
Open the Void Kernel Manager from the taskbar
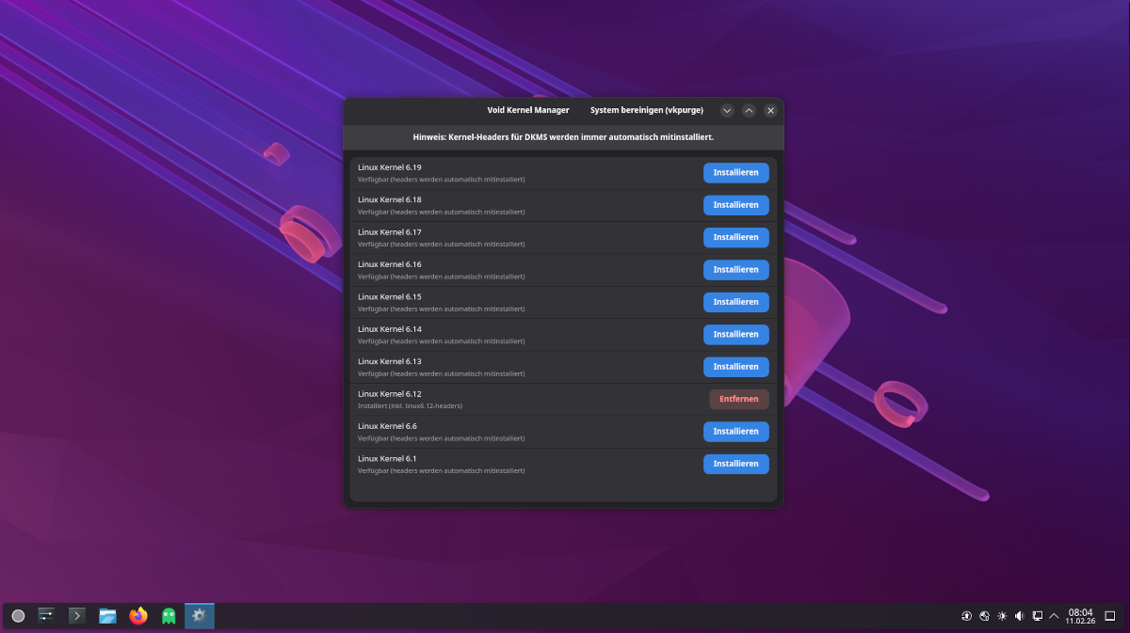click(x=199, y=615)
